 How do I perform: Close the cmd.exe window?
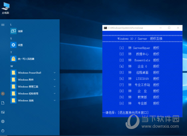pyautogui.click(x=178, y=28)
